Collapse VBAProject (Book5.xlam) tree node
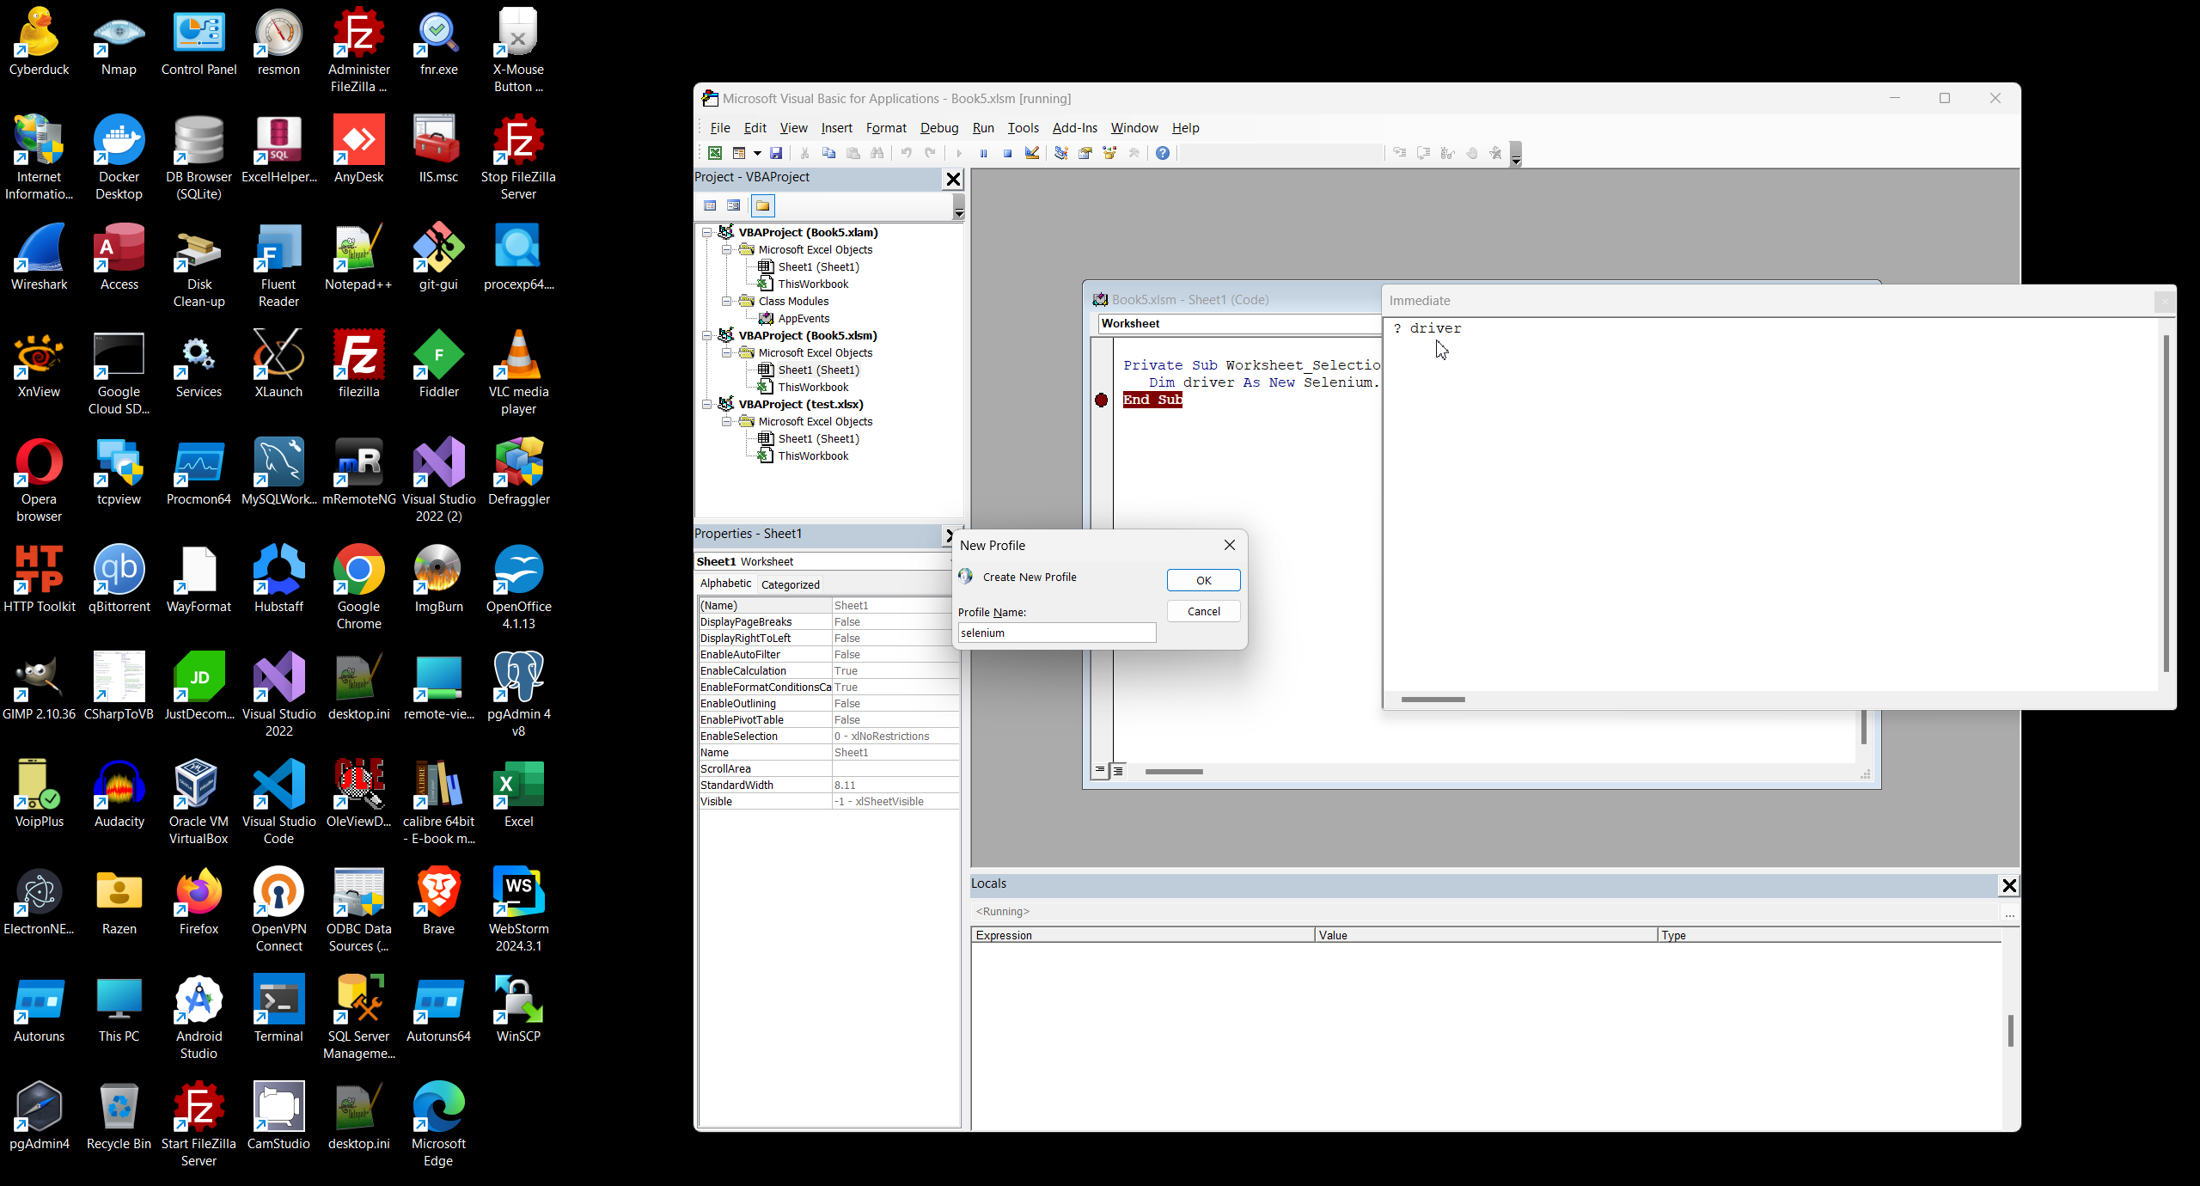The width and height of the screenshot is (2200, 1186). tap(706, 232)
